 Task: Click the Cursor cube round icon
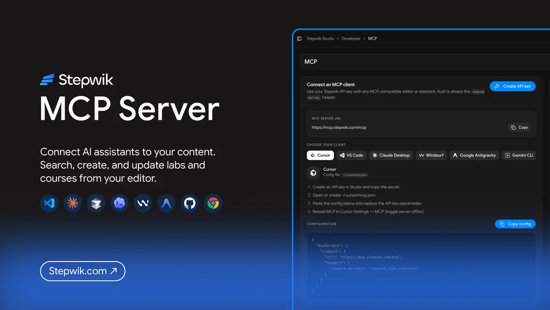click(96, 203)
